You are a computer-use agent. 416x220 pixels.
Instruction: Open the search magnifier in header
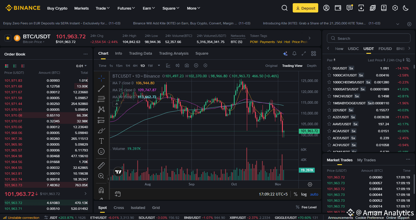point(285,8)
